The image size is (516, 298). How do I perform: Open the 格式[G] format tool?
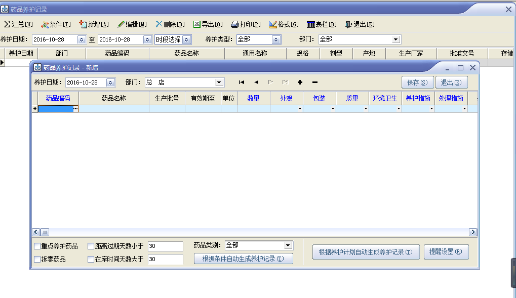(x=284, y=24)
